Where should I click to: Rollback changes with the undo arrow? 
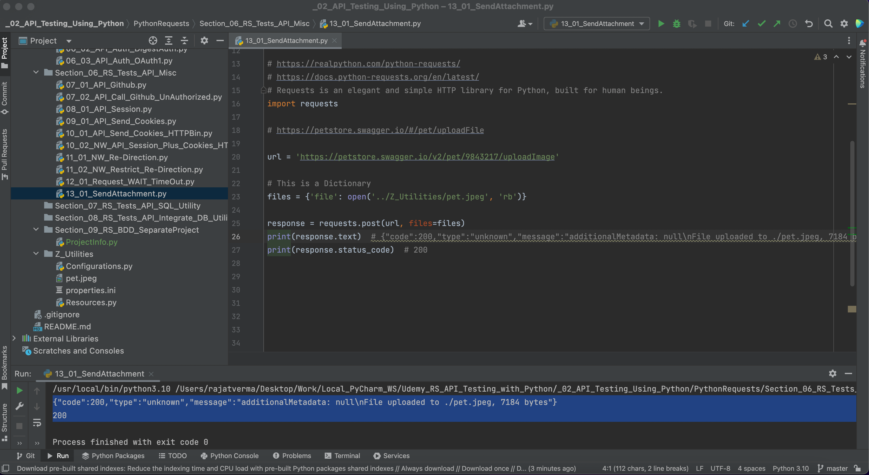(x=809, y=24)
